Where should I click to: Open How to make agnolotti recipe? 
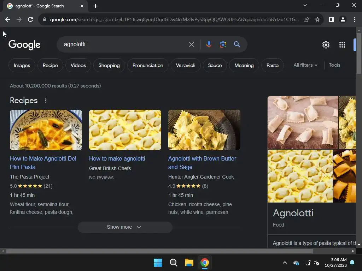tap(117, 158)
